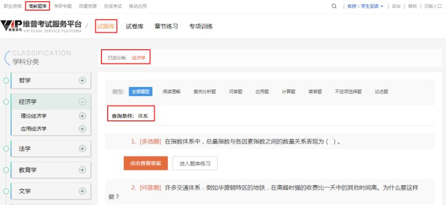Expand the 哲学 category plus icon
Viewport: 446px width, 205px height.
point(82,81)
